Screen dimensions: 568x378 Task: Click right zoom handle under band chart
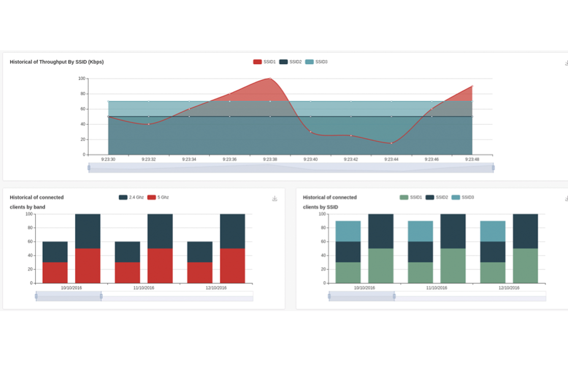pyautogui.click(x=101, y=296)
